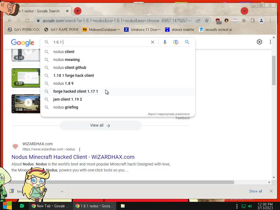Viewport: 280px width, 210px height.
Task: Click the scroll down arrow of the page
Action: [x=274, y=177]
